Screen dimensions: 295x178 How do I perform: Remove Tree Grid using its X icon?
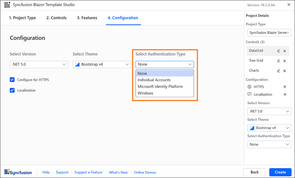pyautogui.click(x=285, y=61)
